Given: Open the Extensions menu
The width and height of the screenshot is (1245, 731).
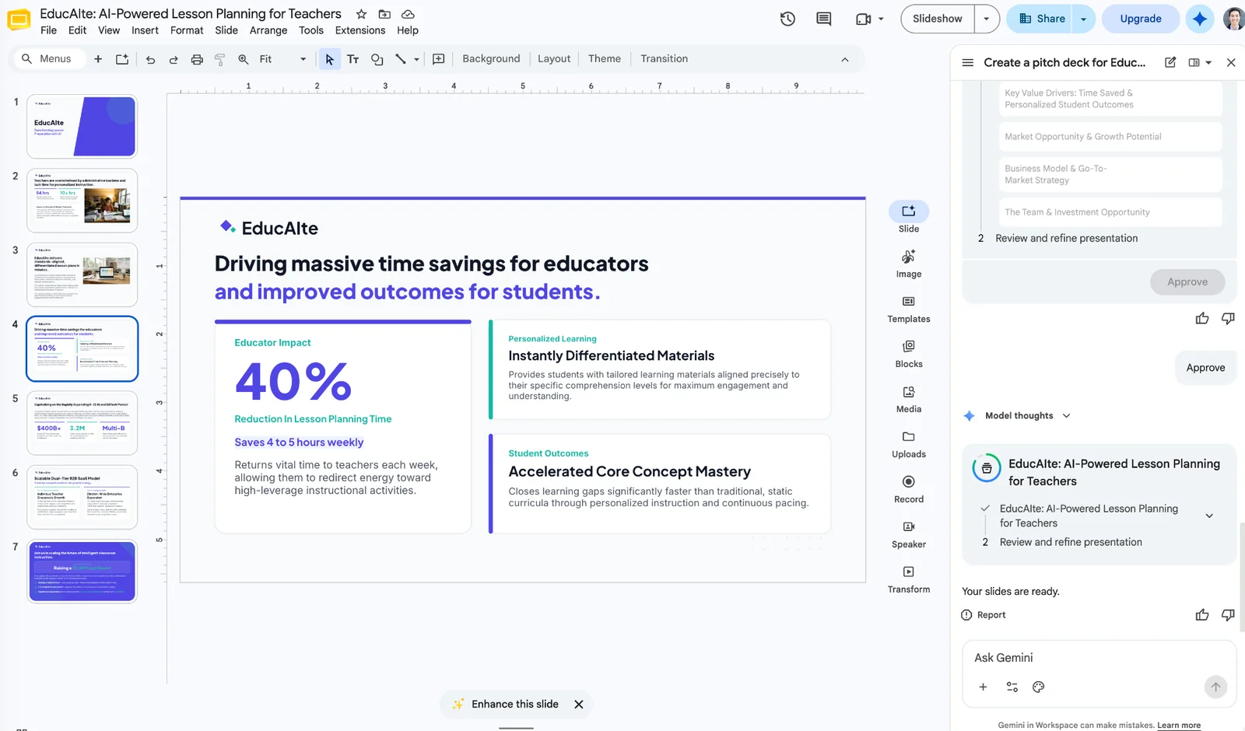Looking at the screenshot, I should click(360, 30).
